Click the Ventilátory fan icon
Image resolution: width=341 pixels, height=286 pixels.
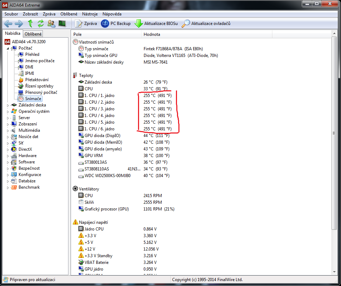[x=75, y=189]
